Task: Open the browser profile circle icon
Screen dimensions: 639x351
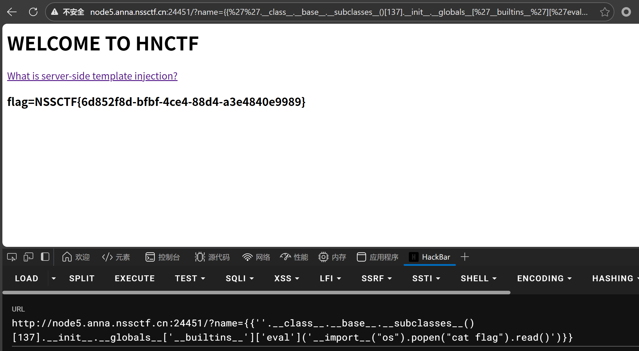Action: (626, 12)
